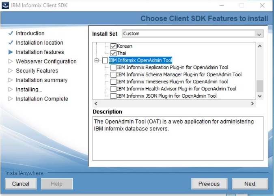Uncheck the Korean language checkbox
This screenshot has height=196, width=274.
click(x=114, y=46)
